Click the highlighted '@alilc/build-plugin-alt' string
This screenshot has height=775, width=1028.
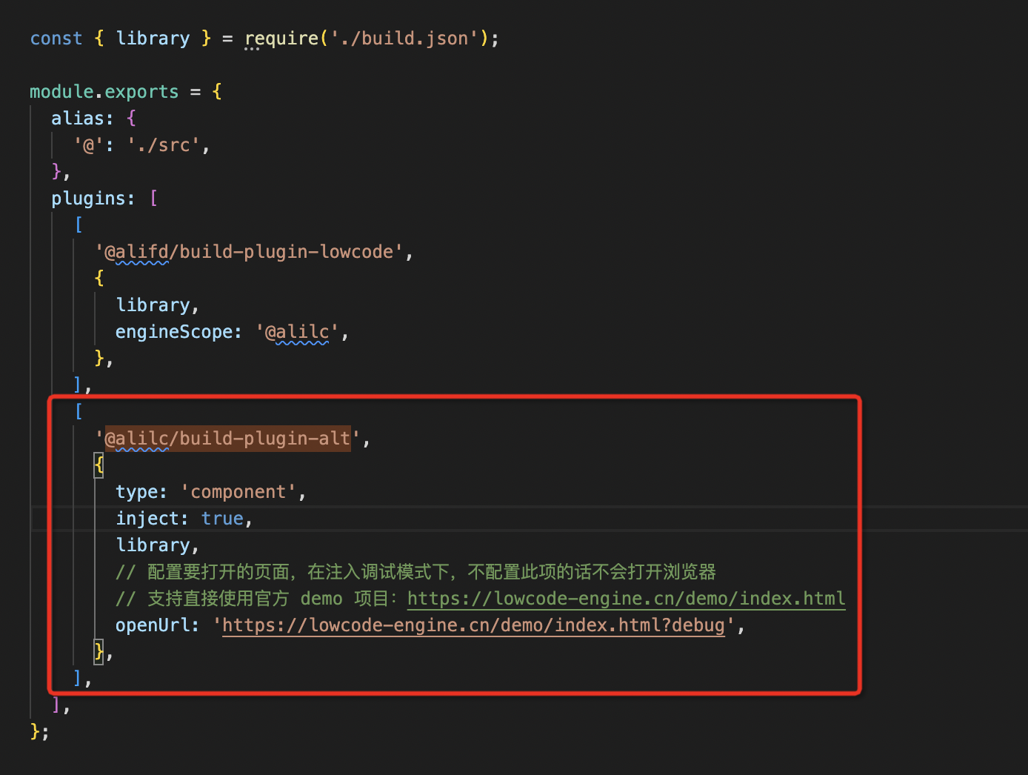click(227, 439)
